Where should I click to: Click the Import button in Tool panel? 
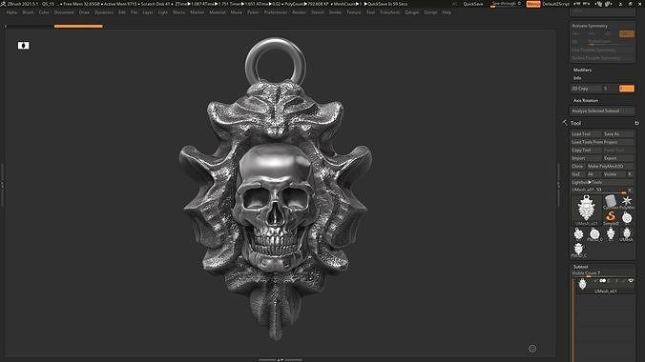point(586,158)
